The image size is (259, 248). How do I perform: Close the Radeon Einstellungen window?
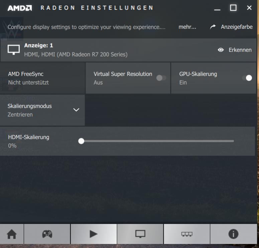point(249,8)
